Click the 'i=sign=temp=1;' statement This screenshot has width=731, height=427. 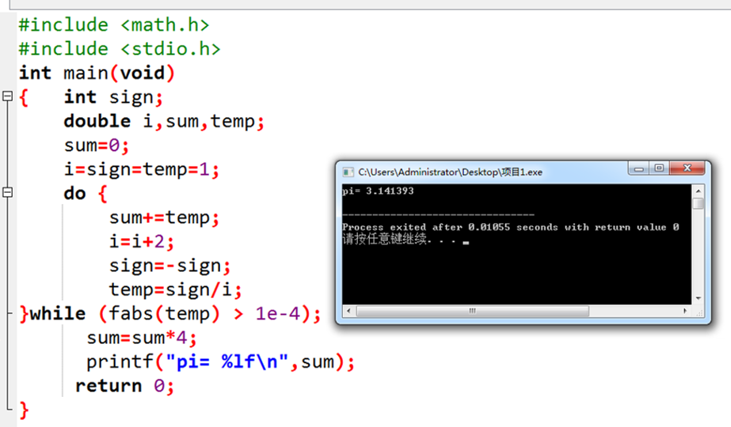click(x=142, y=169)
